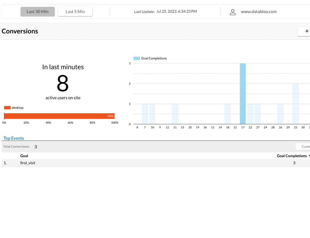Select the first_visit goal row
Viewport: 310px width, 238px height.
coord(28,163)
